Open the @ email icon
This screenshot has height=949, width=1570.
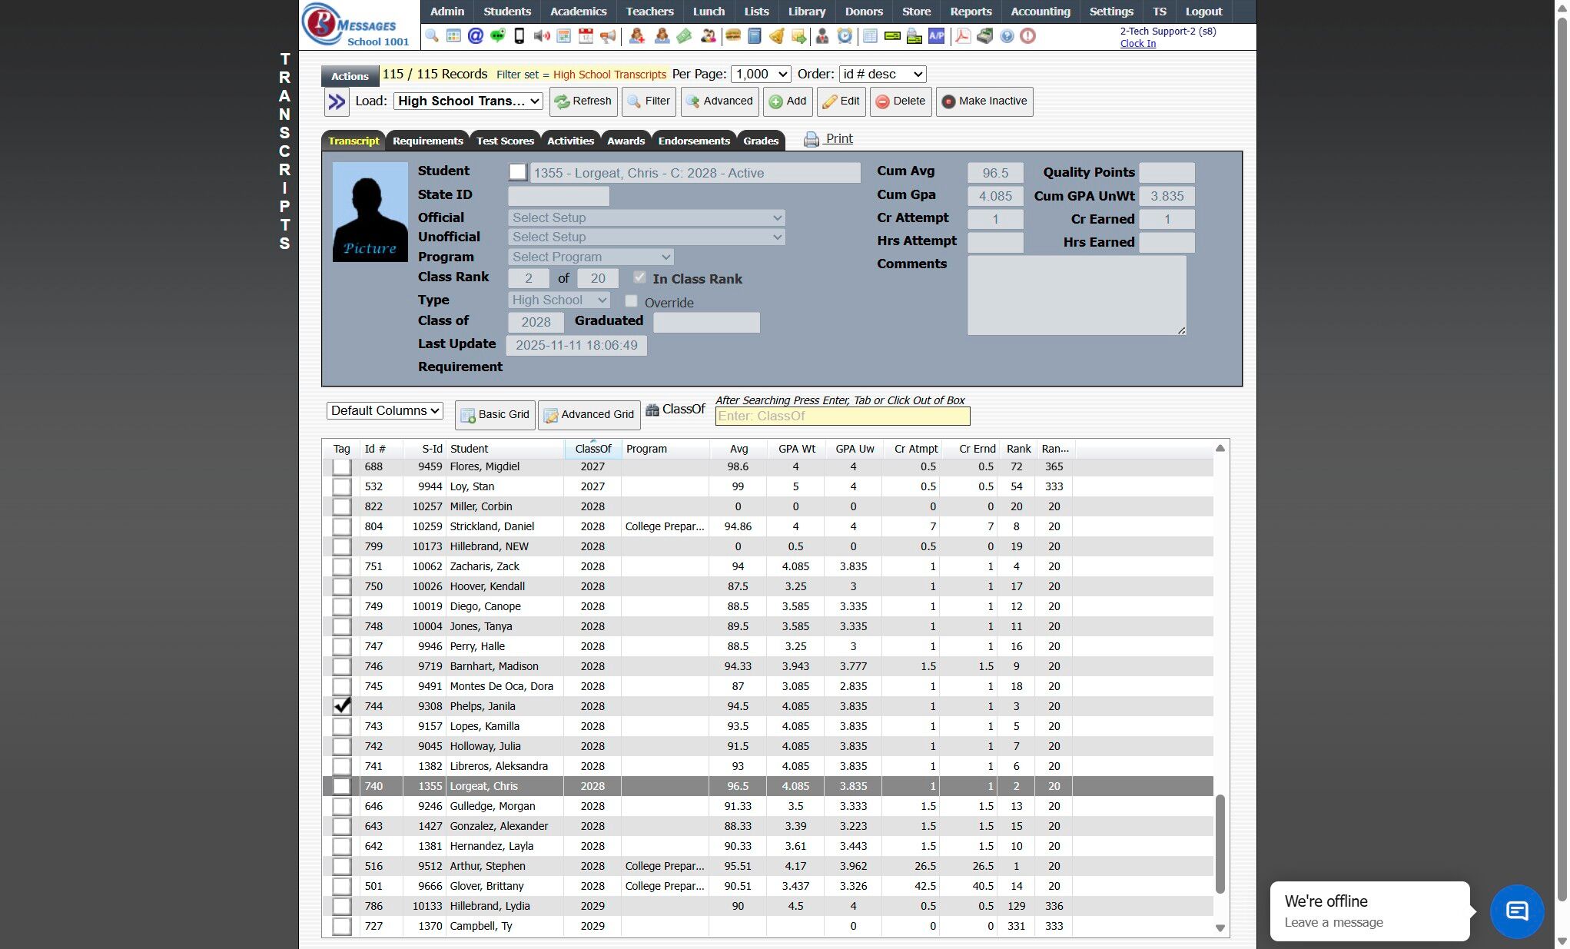475,36
